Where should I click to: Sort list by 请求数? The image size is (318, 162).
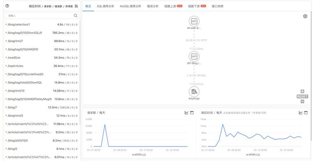click(48, 6)
